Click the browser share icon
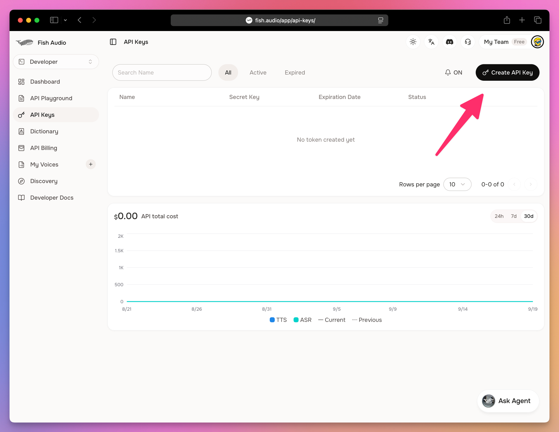 coord(507,20)
